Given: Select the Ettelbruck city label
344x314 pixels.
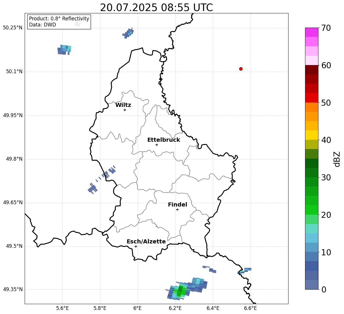Looking at the screenshot, I should (x=164, y=140).
